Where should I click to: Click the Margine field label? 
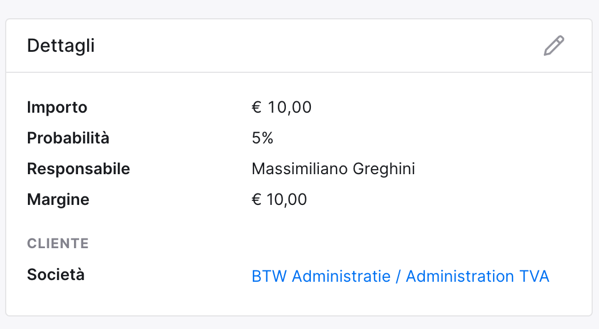(x=58, y=199)
